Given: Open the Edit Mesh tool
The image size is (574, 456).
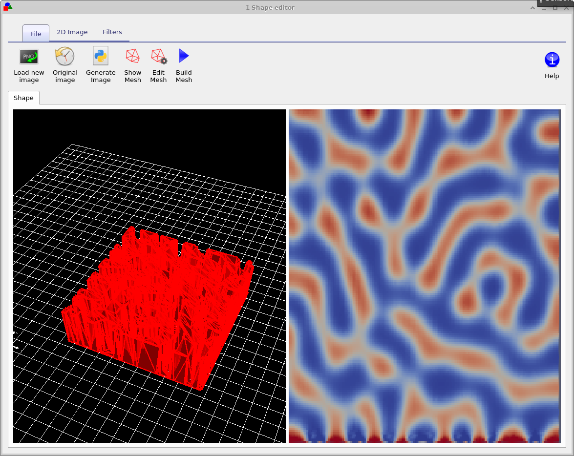Looking at the screenshot, I should pos(158,56).
